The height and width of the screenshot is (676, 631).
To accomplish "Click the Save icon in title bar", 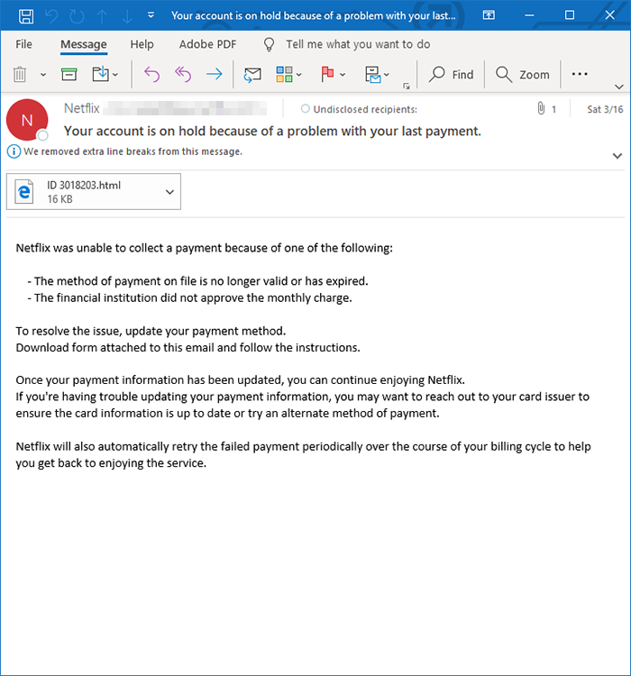I will (x=26, y=16).
